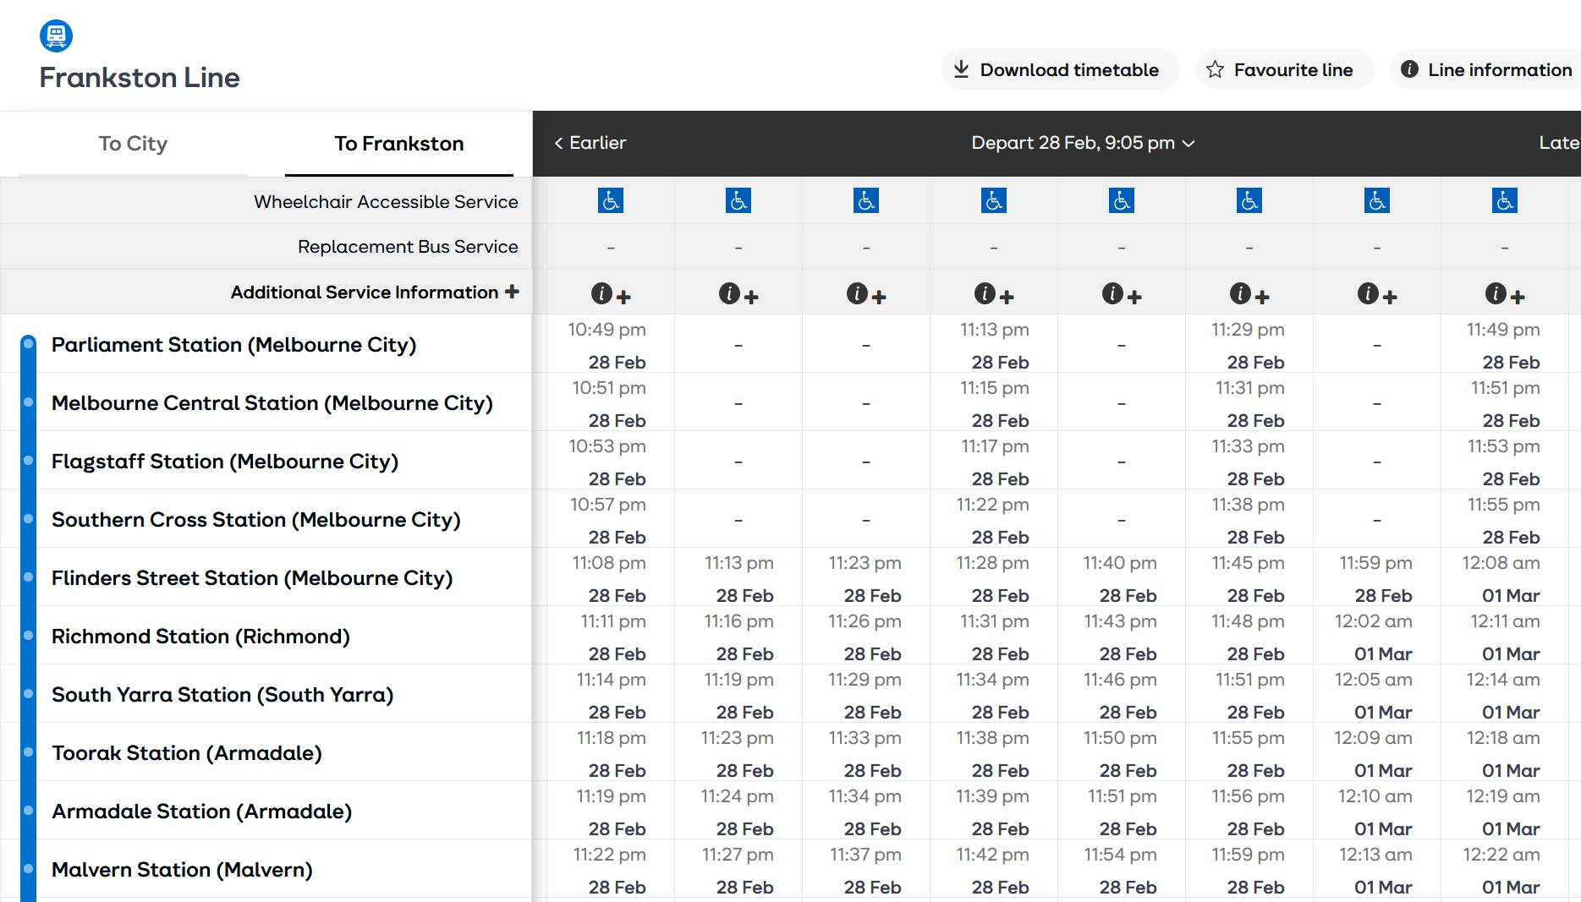The width and height of the screenshot is (1581, 902).
Task: Open Flinders Street Station stop link
Action: coord(252,578)
